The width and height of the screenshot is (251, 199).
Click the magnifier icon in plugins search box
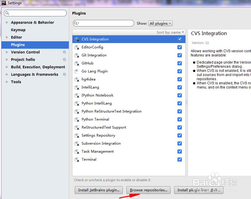(x=76, y=23)
